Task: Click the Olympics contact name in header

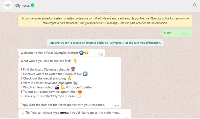Action: [x=22, y=5]
